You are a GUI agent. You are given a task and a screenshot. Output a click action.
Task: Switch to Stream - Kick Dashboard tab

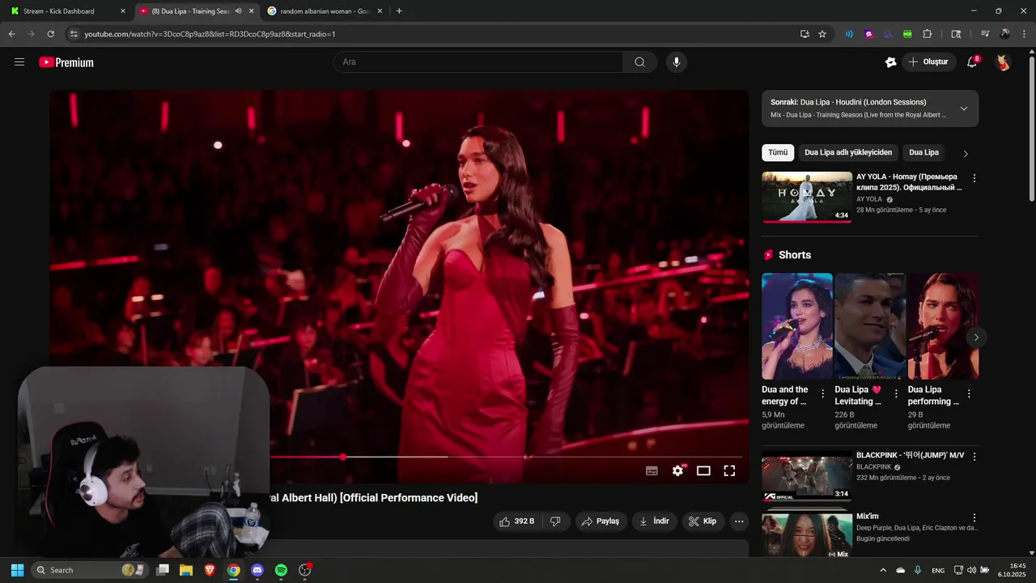(67, 11)
